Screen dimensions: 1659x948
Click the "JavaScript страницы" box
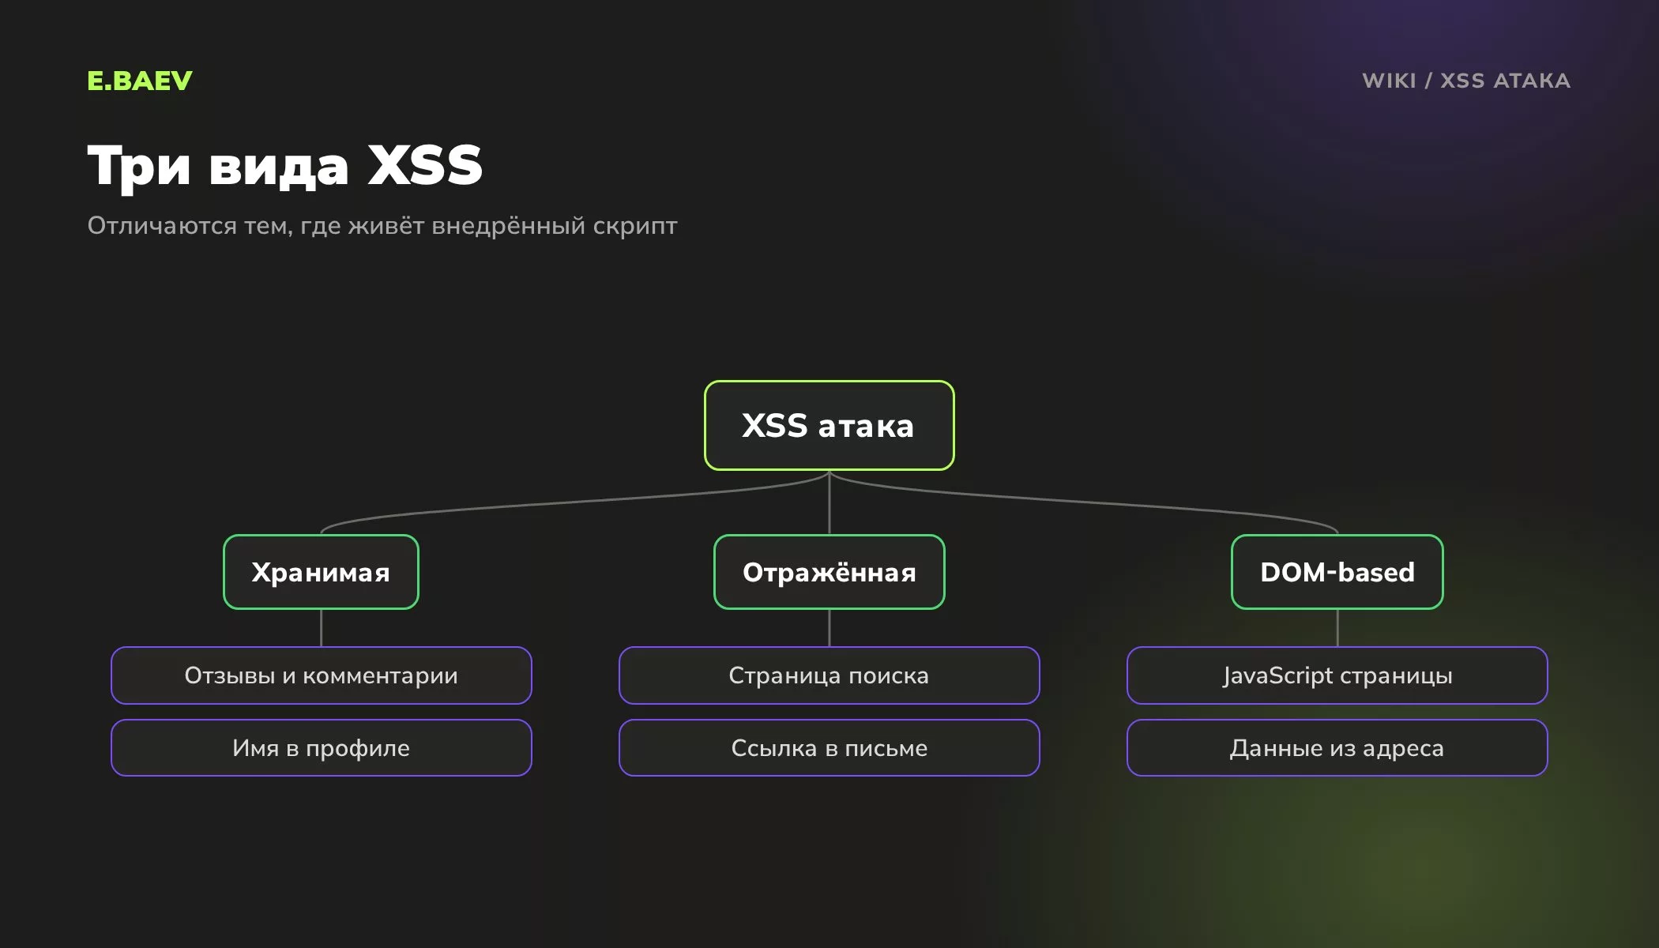click(1337, 675)
